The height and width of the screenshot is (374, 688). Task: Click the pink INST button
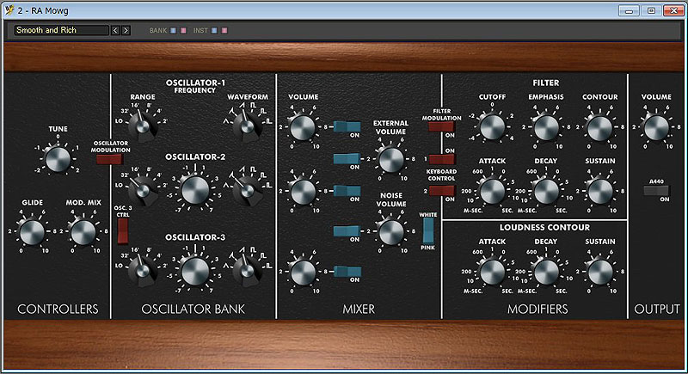pos(224,31)
